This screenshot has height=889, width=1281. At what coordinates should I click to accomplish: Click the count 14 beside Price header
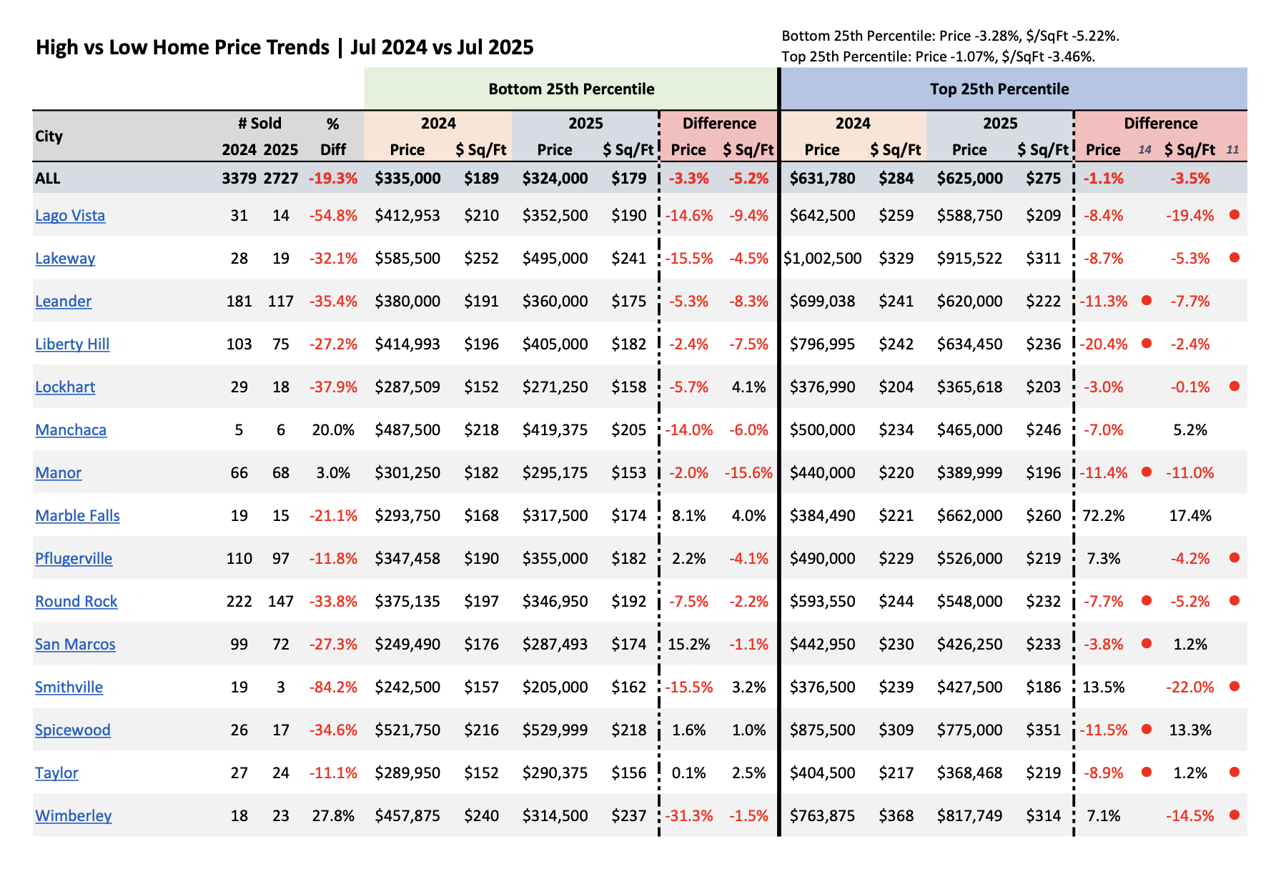[x=1144, y=149]
